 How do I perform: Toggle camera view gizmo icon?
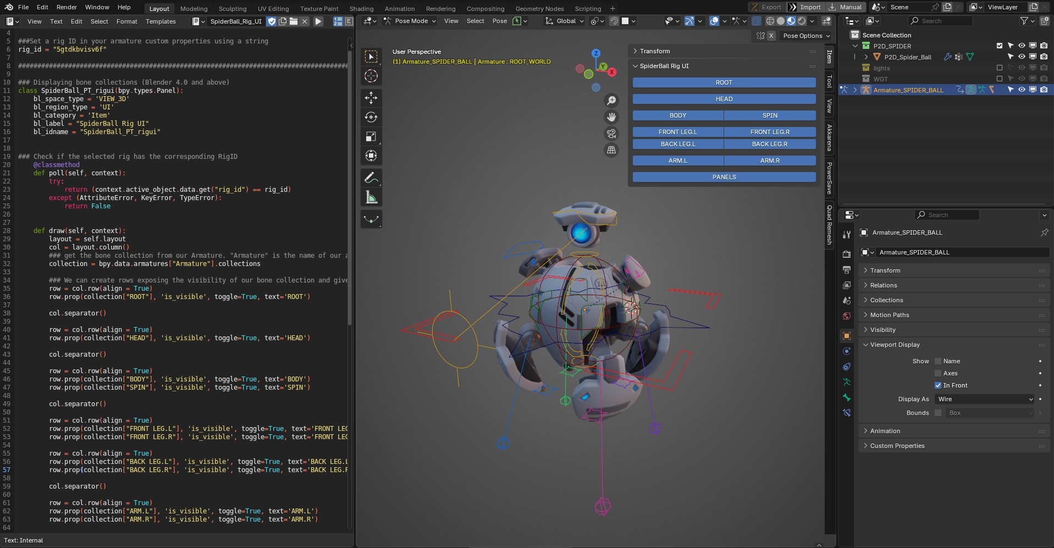pos(611,134)
